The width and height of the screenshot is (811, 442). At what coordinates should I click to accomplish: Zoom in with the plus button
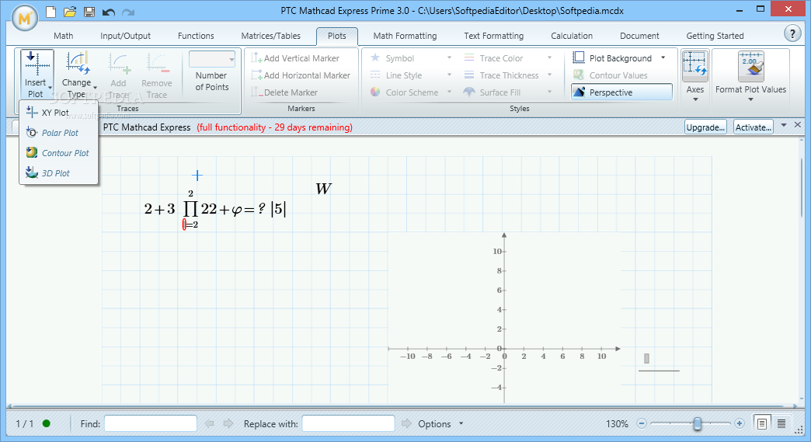click(739, 424)
